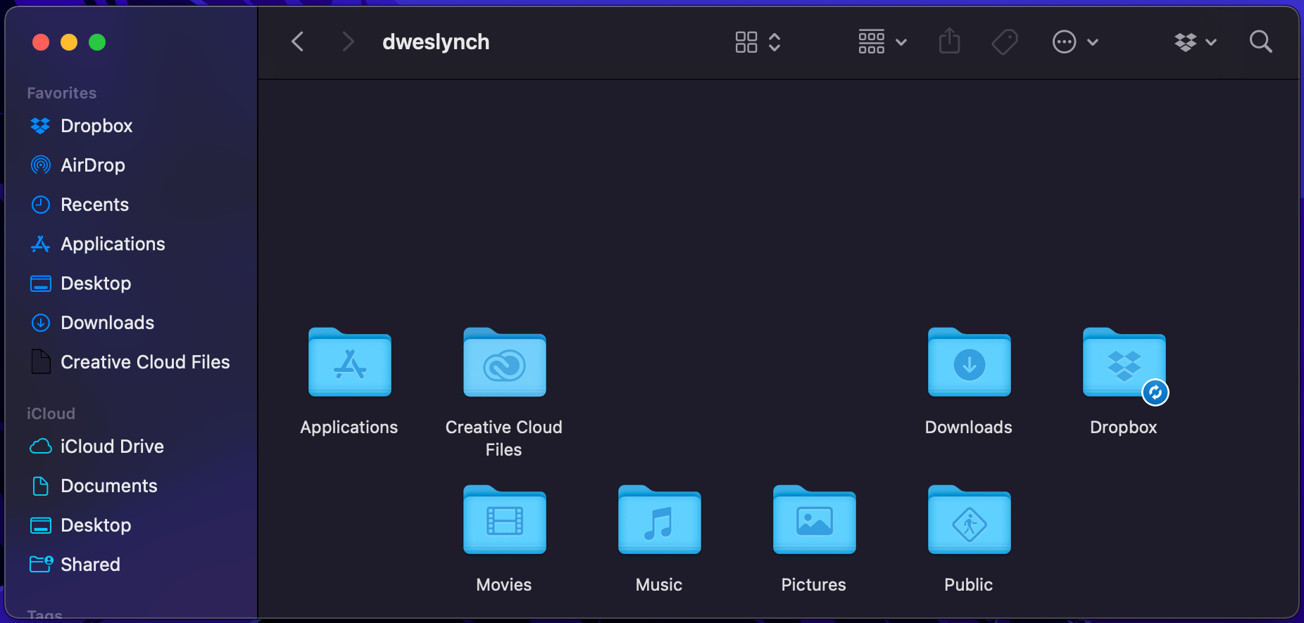Image resolution: width=1304 pixels, height=623 pixels.
Task: Click the Downloads sidebar arrow icon
Action: click(41, 323)
